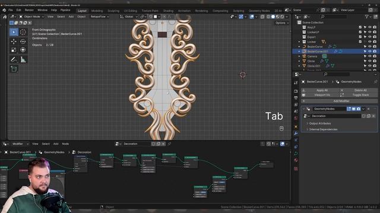
Task: Toggle exclude checkbox for LockerLP collection
Action: click(360, 32)
